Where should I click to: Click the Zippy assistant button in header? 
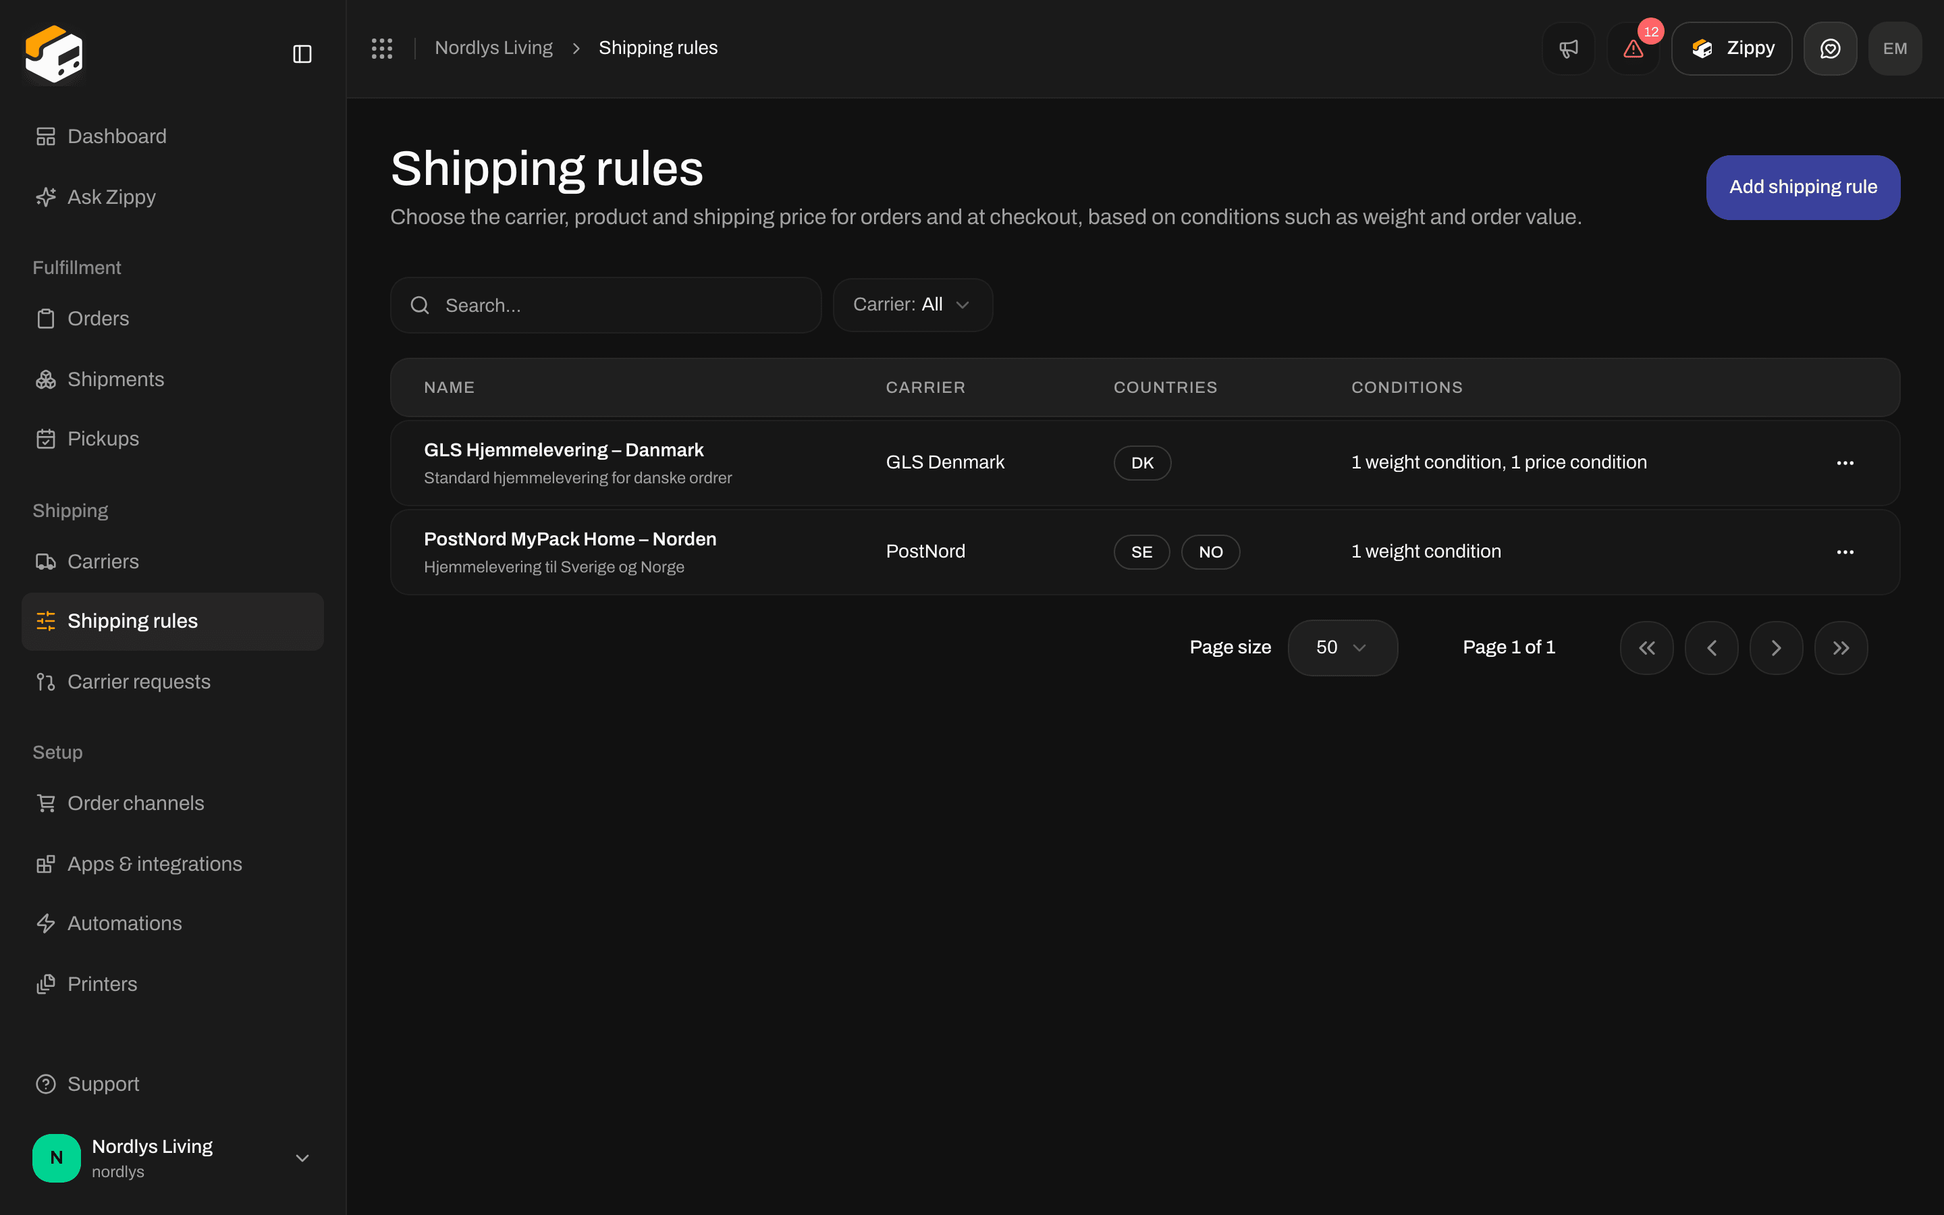1731,48
